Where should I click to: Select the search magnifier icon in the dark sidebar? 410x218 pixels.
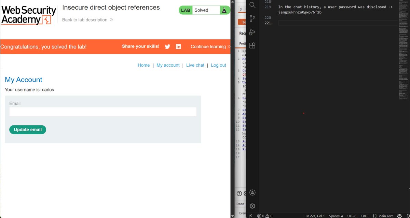coord(252,5)
